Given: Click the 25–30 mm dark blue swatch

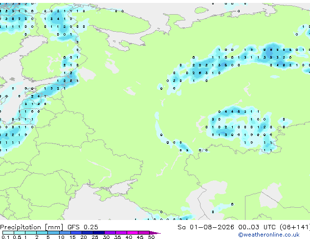Looking at the screenshot, I should pos(99,233).
